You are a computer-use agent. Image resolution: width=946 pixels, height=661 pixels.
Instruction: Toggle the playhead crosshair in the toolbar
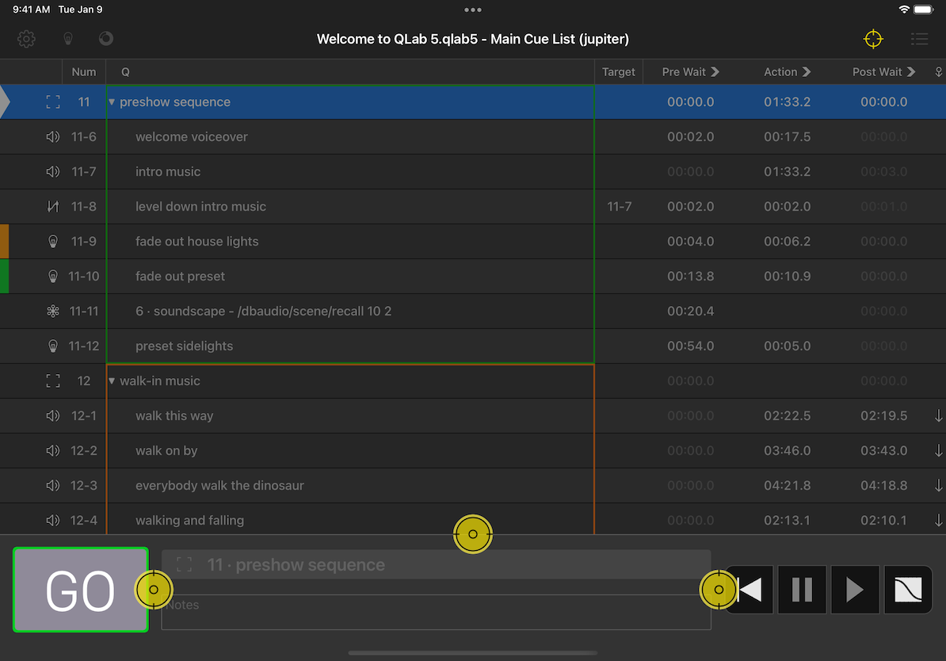tap(872, 38)
